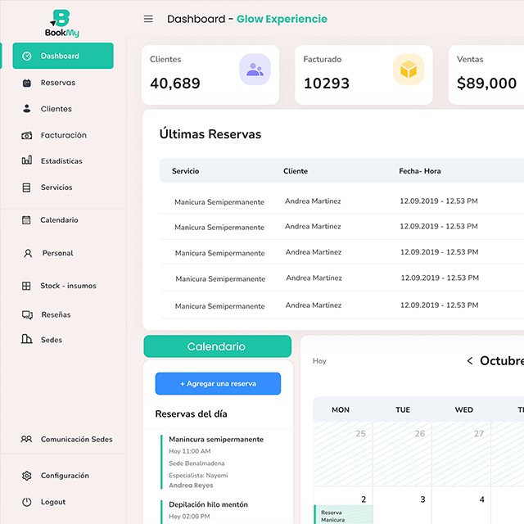Click the Personal user icon
Viewport: 524px width, 524px height.
(28, 253)
